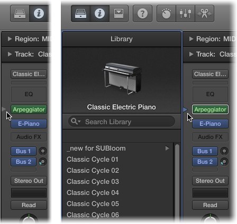Expand the Track disclosure triangle in right inspector

tap(191, 54)
